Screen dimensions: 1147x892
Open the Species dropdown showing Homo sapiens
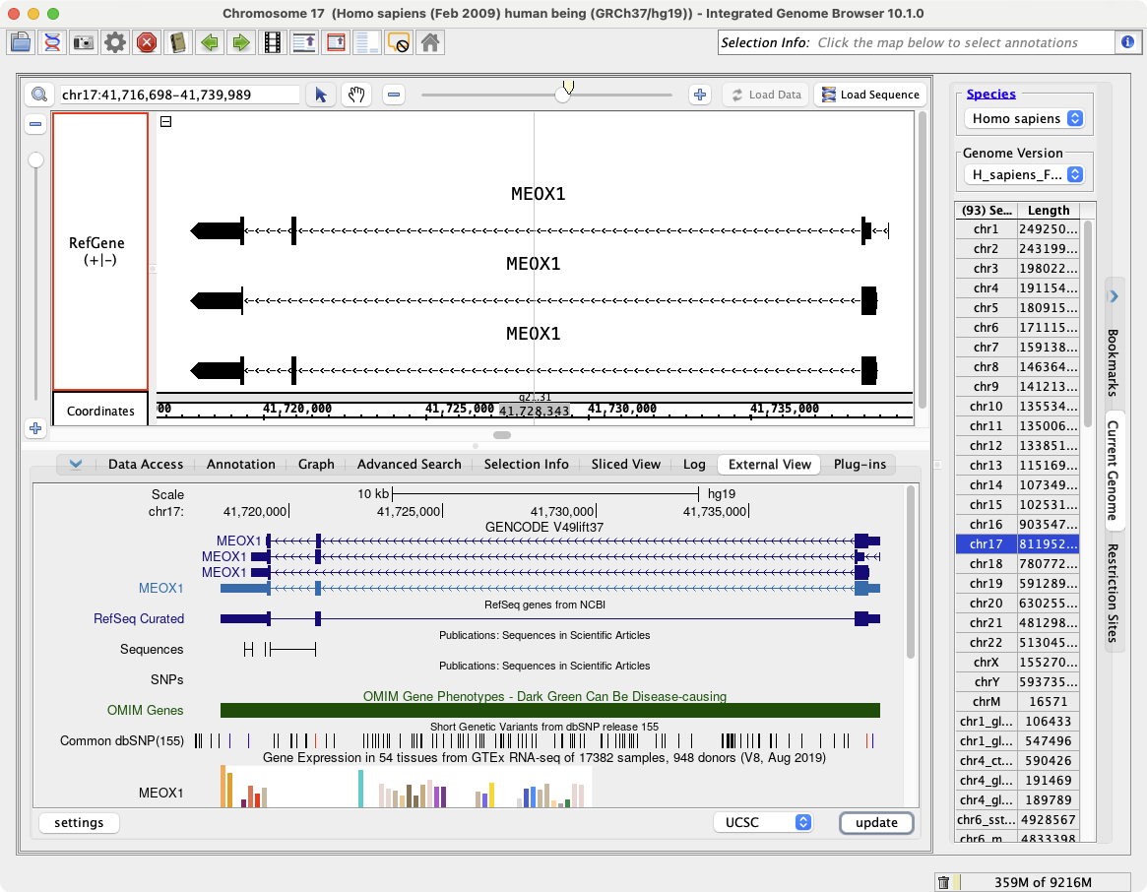point(1022,118)
